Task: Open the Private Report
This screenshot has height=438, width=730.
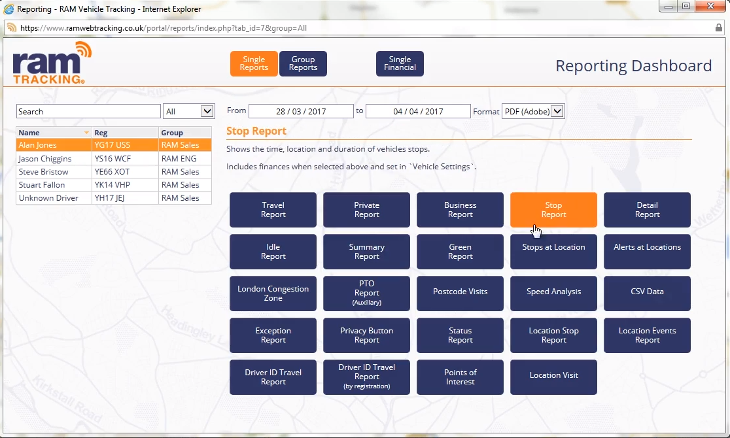Action: click(x=366, y=210)
